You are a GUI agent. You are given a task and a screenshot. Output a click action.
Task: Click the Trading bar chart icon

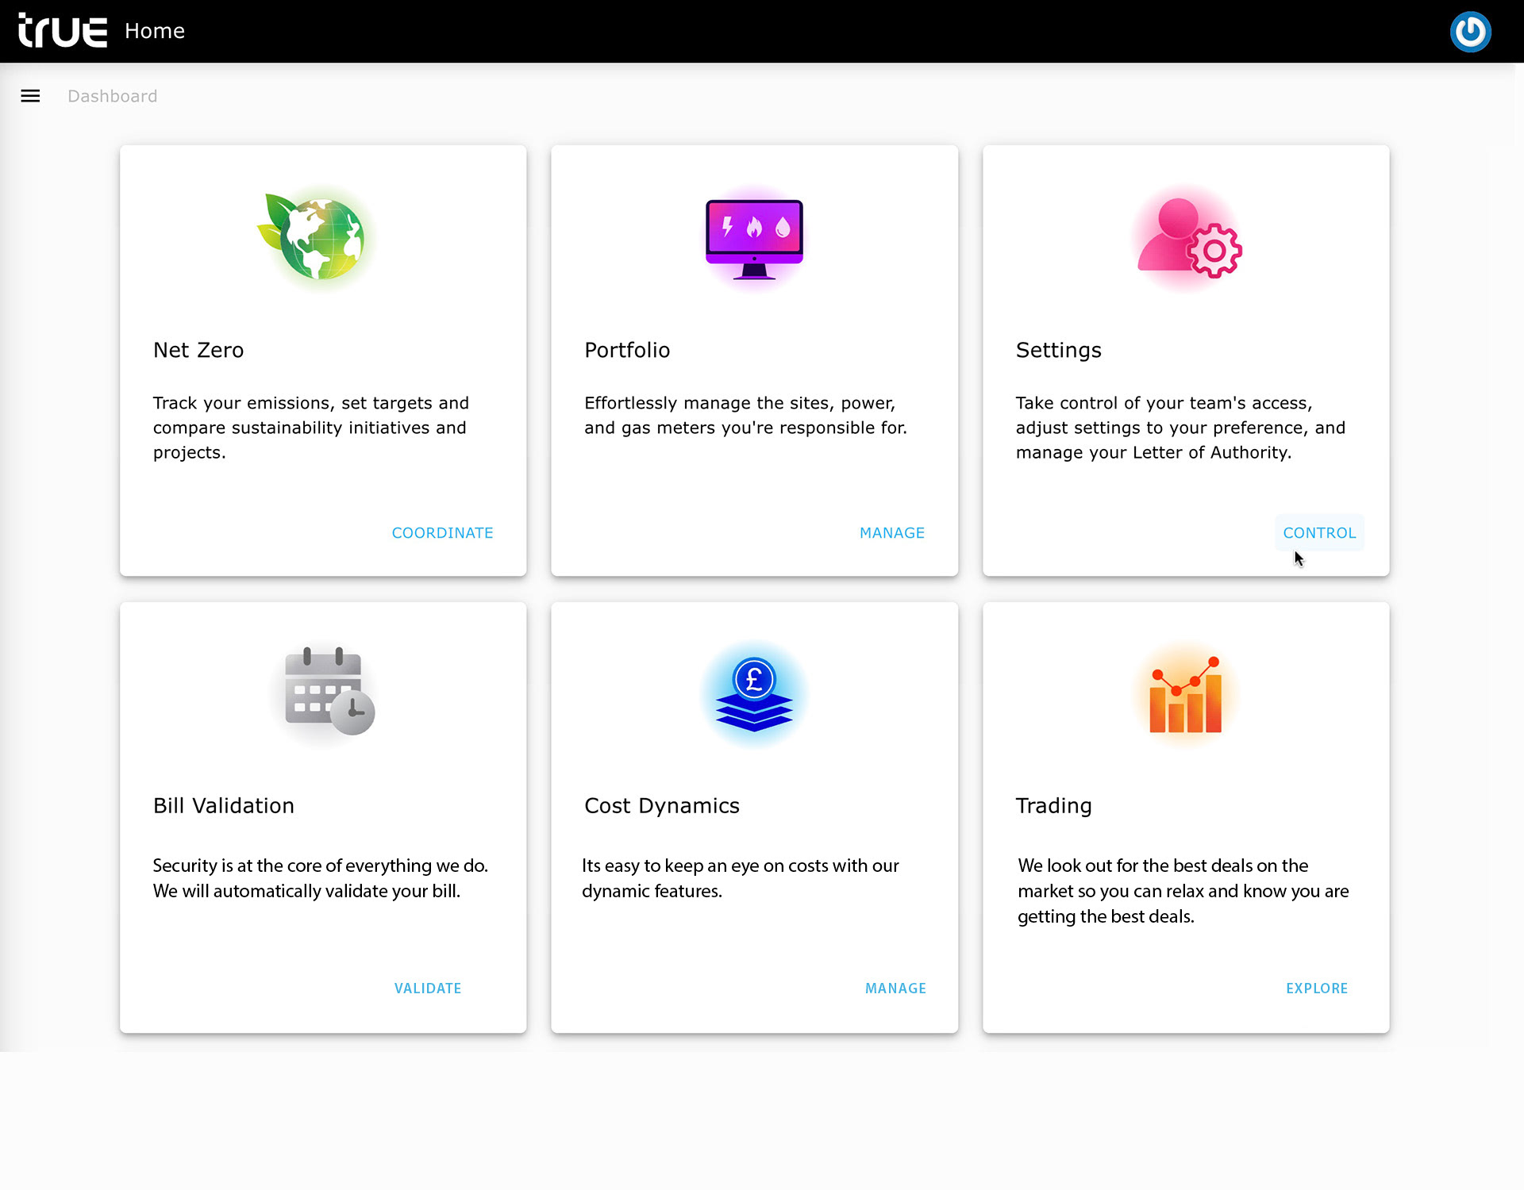1186,695
